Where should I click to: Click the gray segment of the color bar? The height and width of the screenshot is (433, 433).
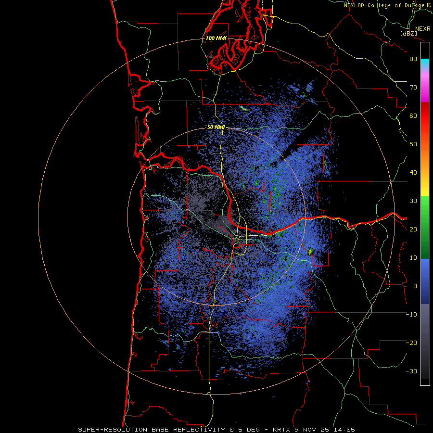425,341
